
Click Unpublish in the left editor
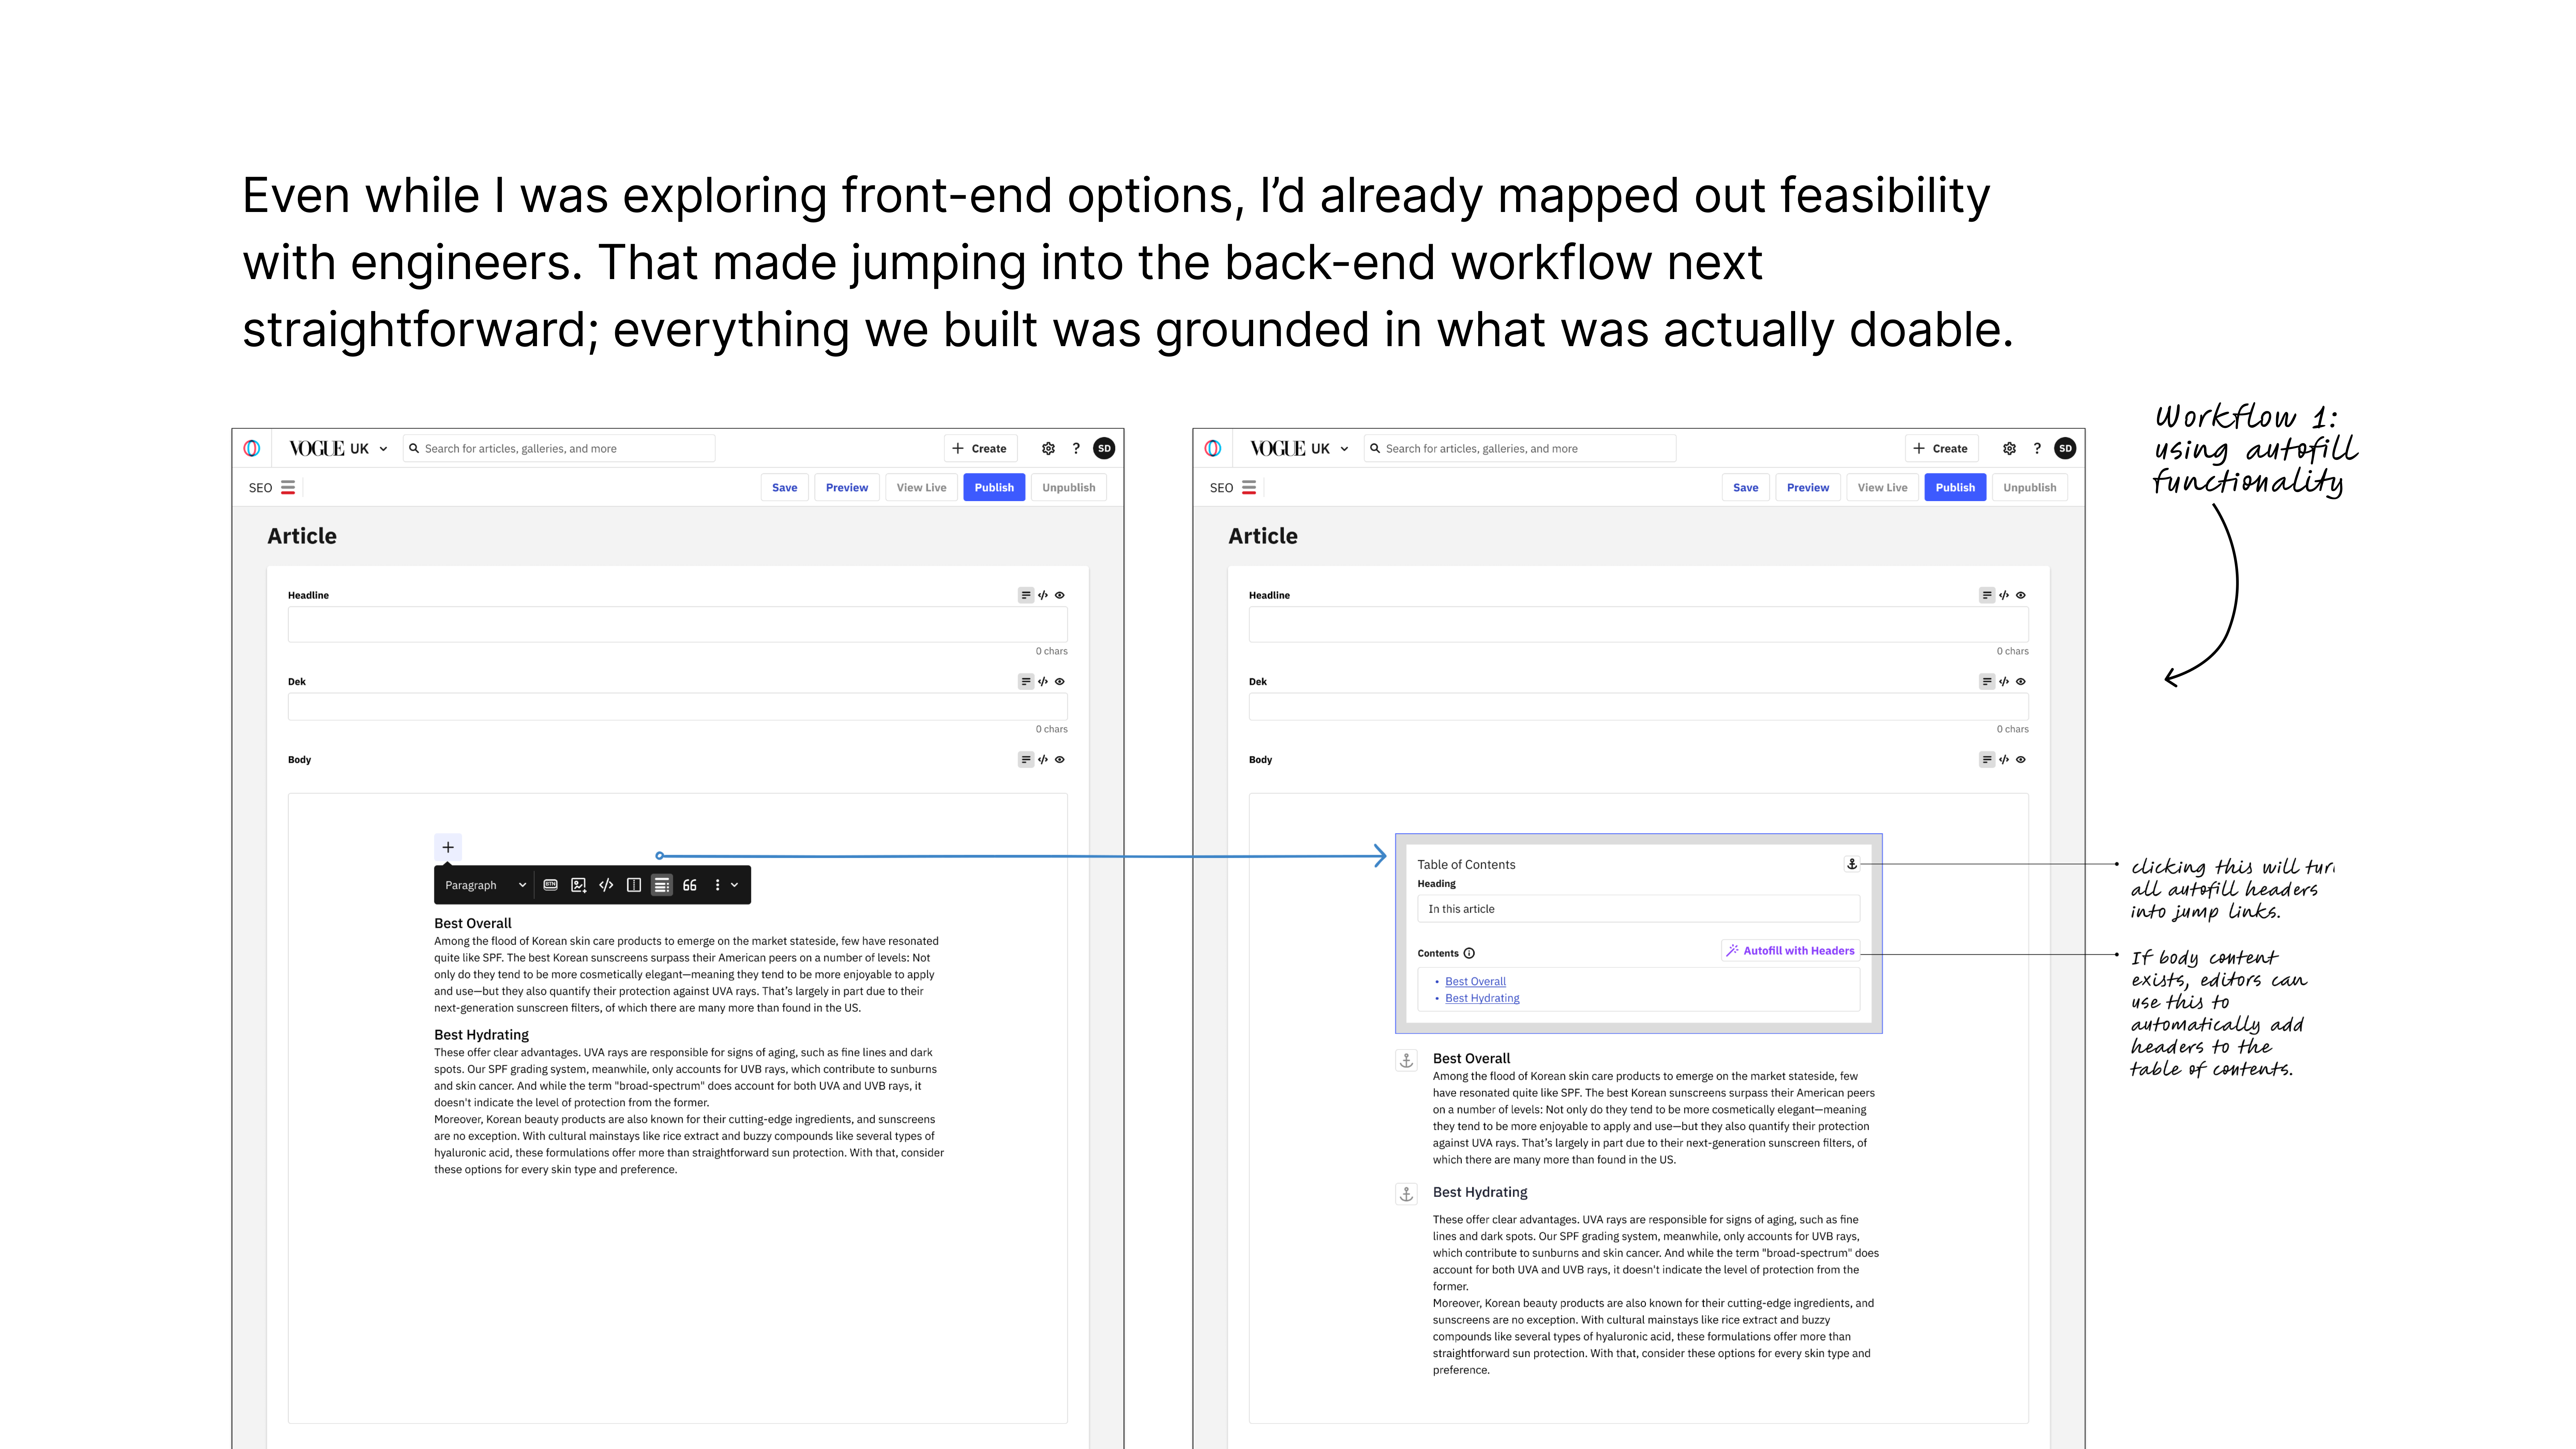coord(1069,488)
